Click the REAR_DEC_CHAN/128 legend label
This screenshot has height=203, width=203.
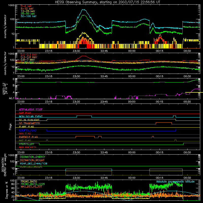point(33,163)
